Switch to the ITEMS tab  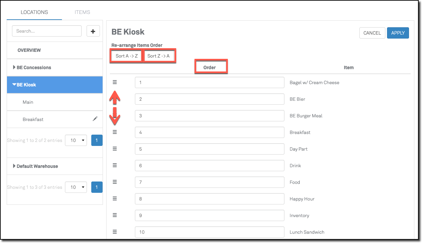pos(82,12)
